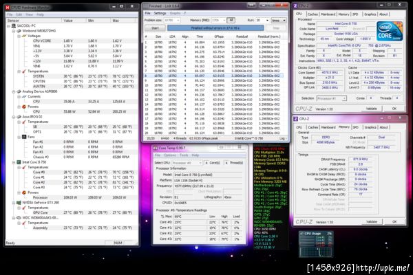The width and height of the screenshot is (413, 275).
Task: Open the Options menu in Core Temp
Action: pos(170,155)
